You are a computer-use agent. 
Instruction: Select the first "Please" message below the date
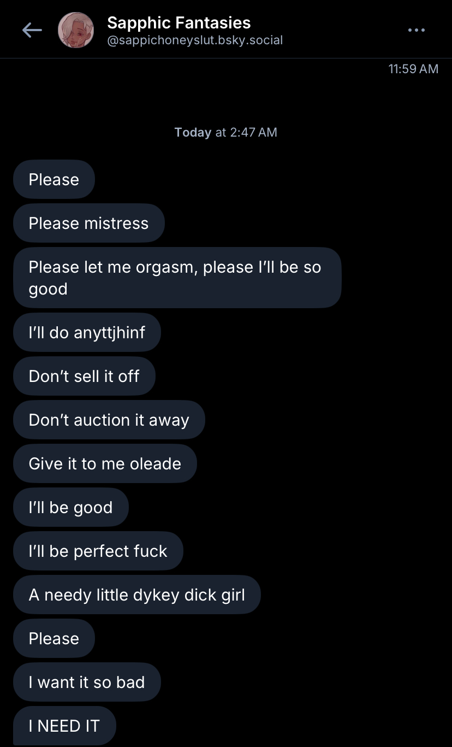pos(54,179)
